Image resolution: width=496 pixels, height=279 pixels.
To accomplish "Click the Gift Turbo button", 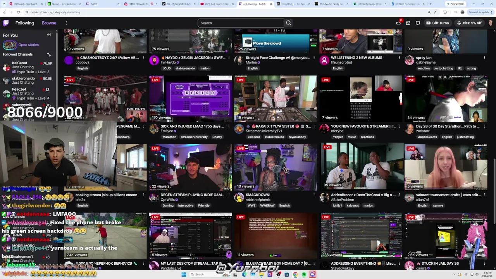I will [437, 23].
